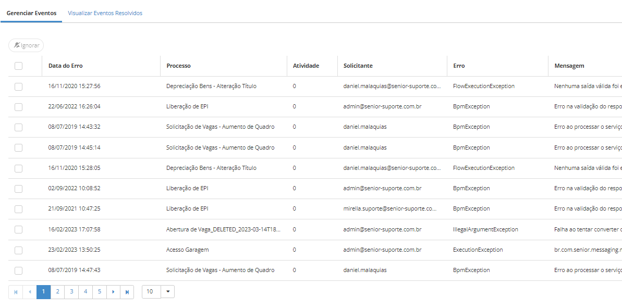This screenshot has width=622, height=308.
Task: Go to the first page of results
Action: [x=16, y=292]
